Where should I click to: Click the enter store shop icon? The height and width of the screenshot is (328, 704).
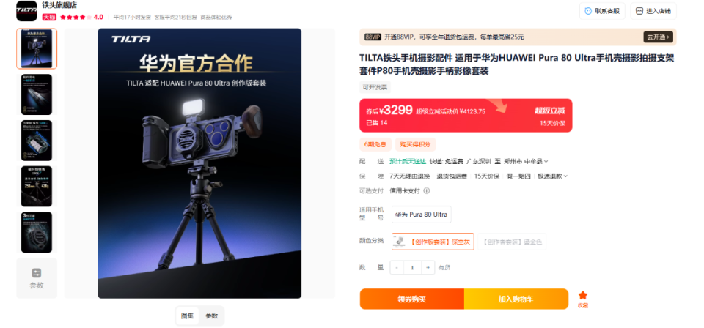coord(639,11)
